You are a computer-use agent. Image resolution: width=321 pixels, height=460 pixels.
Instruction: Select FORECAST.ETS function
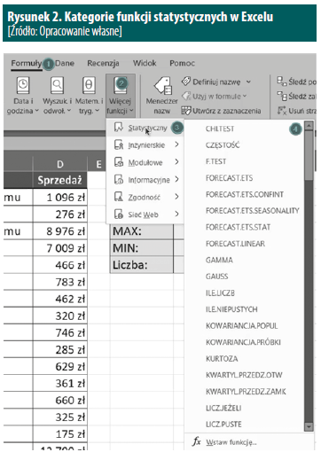click(229, 178)
